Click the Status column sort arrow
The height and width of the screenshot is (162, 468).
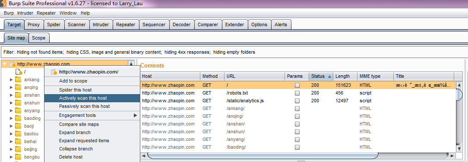tap(329, 76)
